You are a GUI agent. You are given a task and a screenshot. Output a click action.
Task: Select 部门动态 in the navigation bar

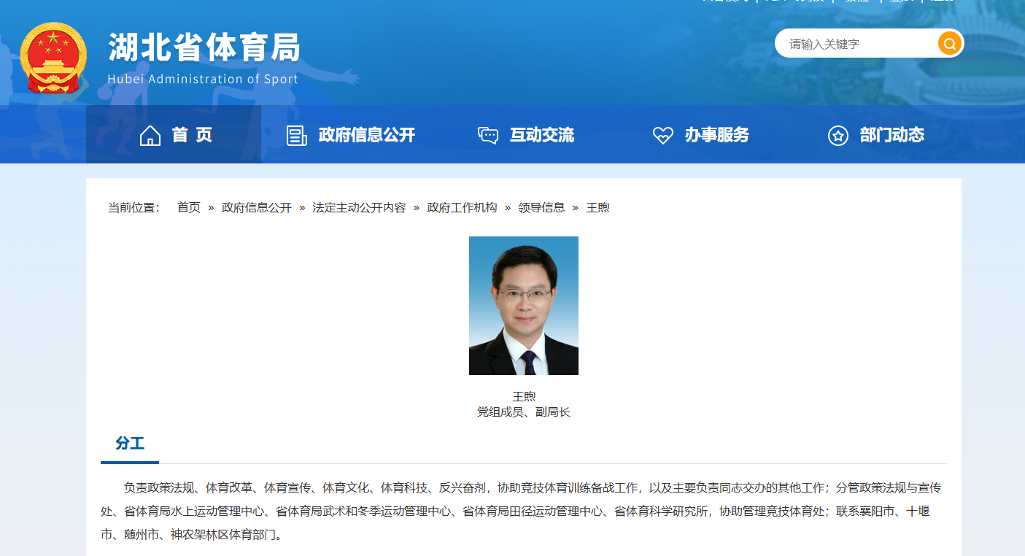(x=875, y=135)
